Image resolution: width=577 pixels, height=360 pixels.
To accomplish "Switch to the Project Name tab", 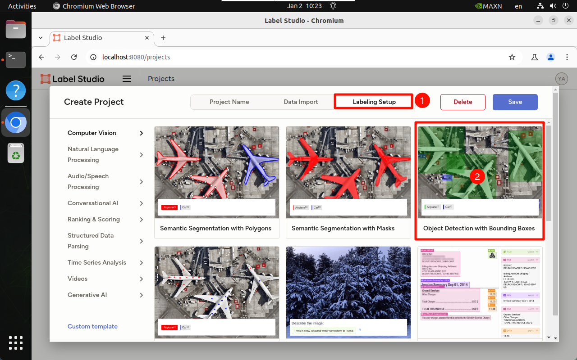I will pos(229,102).
